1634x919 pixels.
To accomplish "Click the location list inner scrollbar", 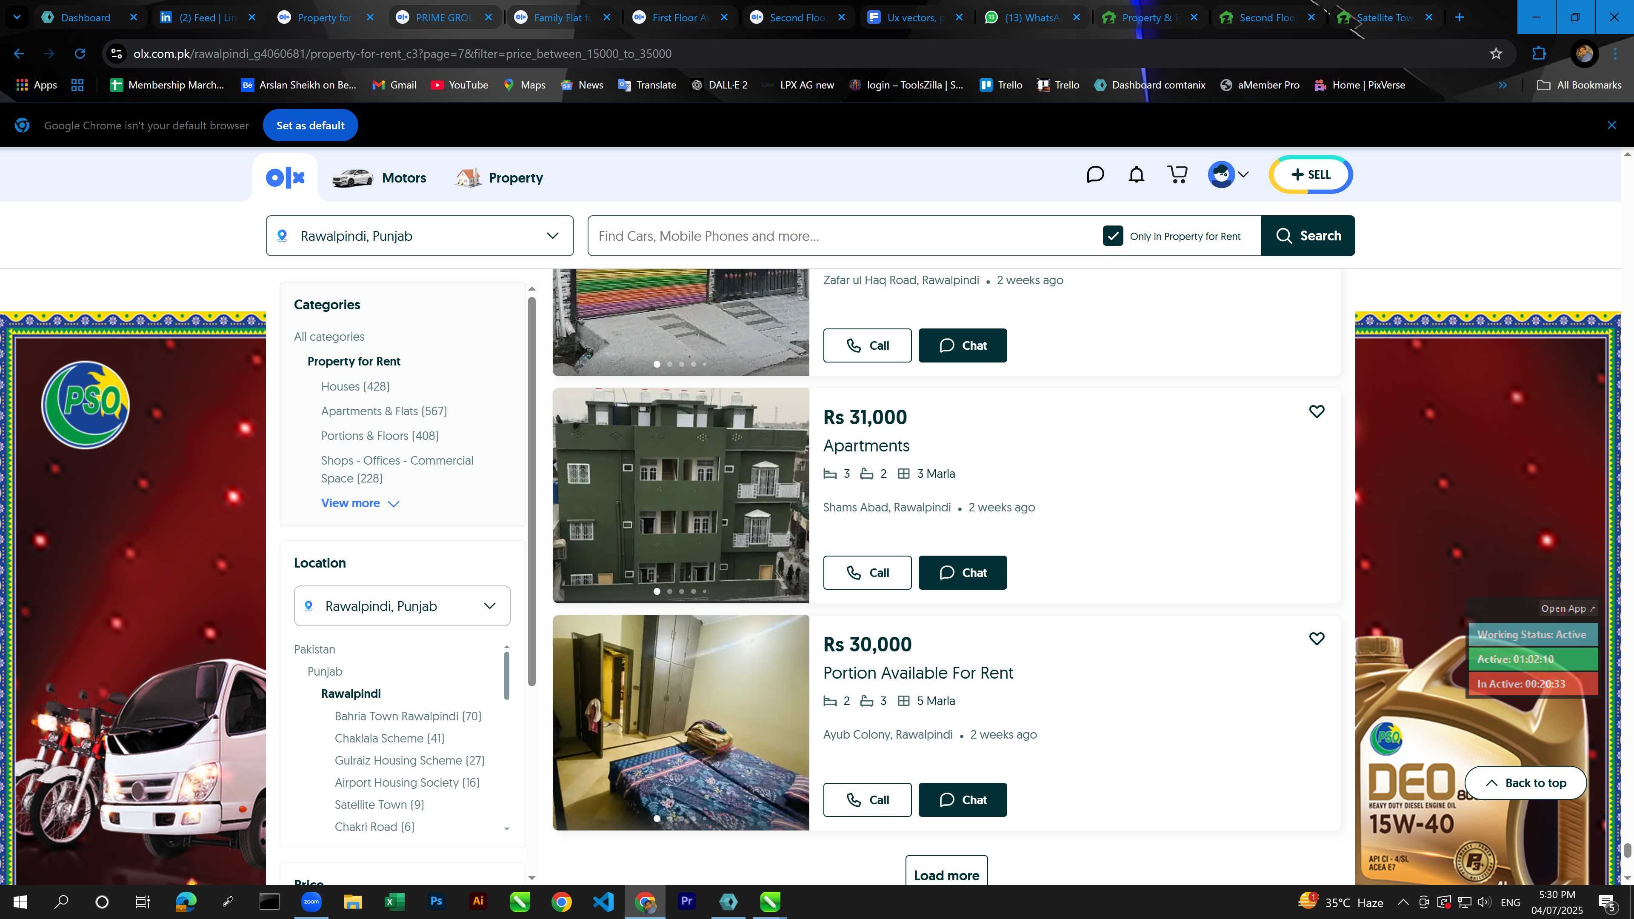I will click(x=506, y=676).
